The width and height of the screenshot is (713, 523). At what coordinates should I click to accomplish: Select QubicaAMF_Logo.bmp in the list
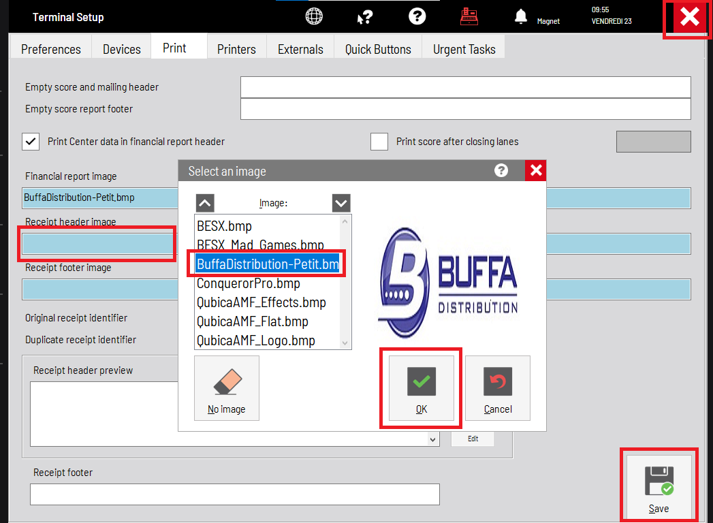point(268,340)
